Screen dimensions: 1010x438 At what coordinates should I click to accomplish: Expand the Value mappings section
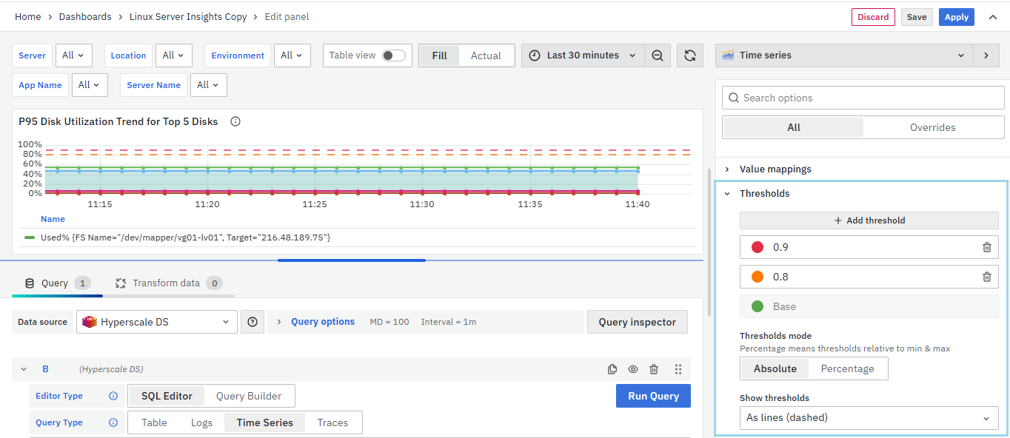pyautogui.click(x=775, y=169)
